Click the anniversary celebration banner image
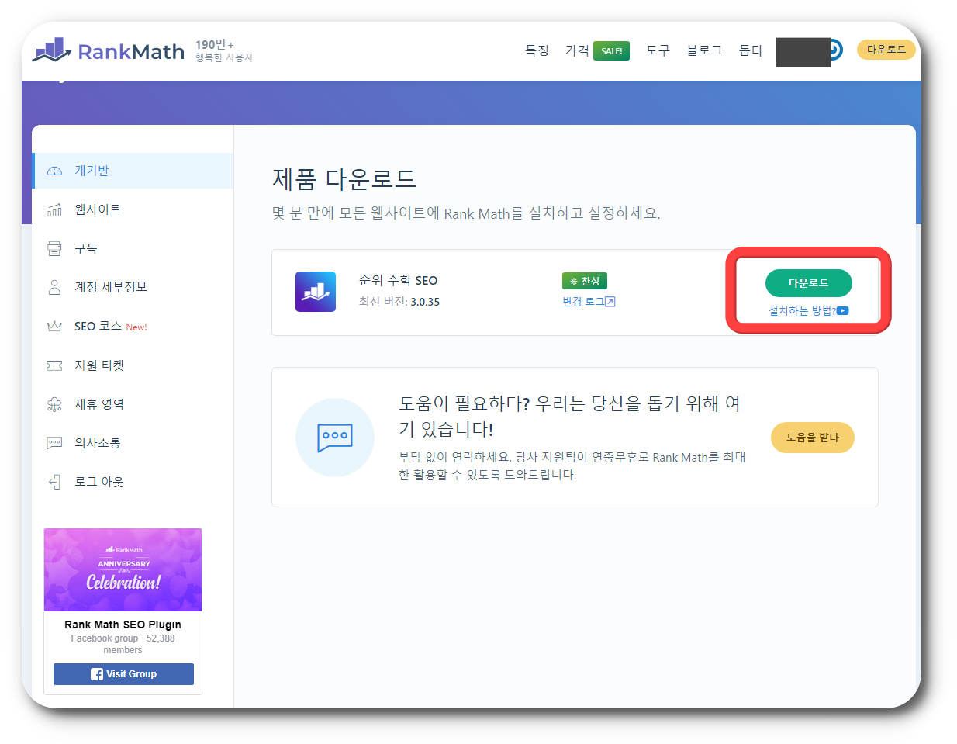 coord(123,569)
